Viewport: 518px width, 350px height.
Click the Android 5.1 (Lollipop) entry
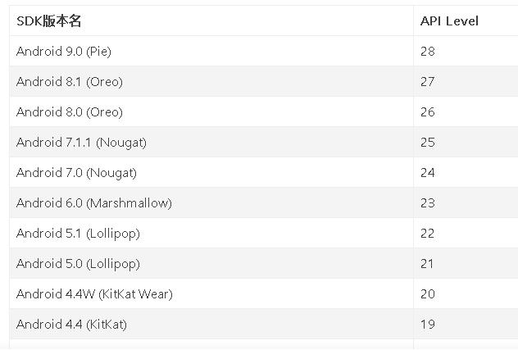point(78,234)
